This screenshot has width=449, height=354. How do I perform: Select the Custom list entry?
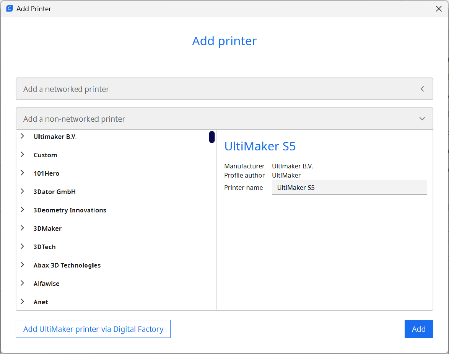tap(45, 155)
